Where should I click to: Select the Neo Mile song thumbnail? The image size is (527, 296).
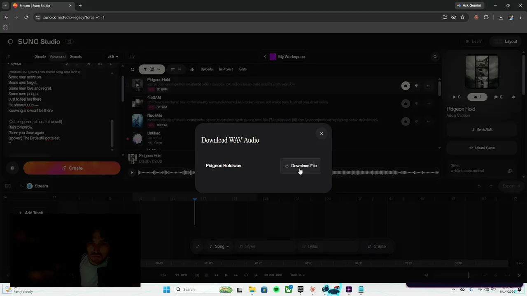tap(138, 120)
